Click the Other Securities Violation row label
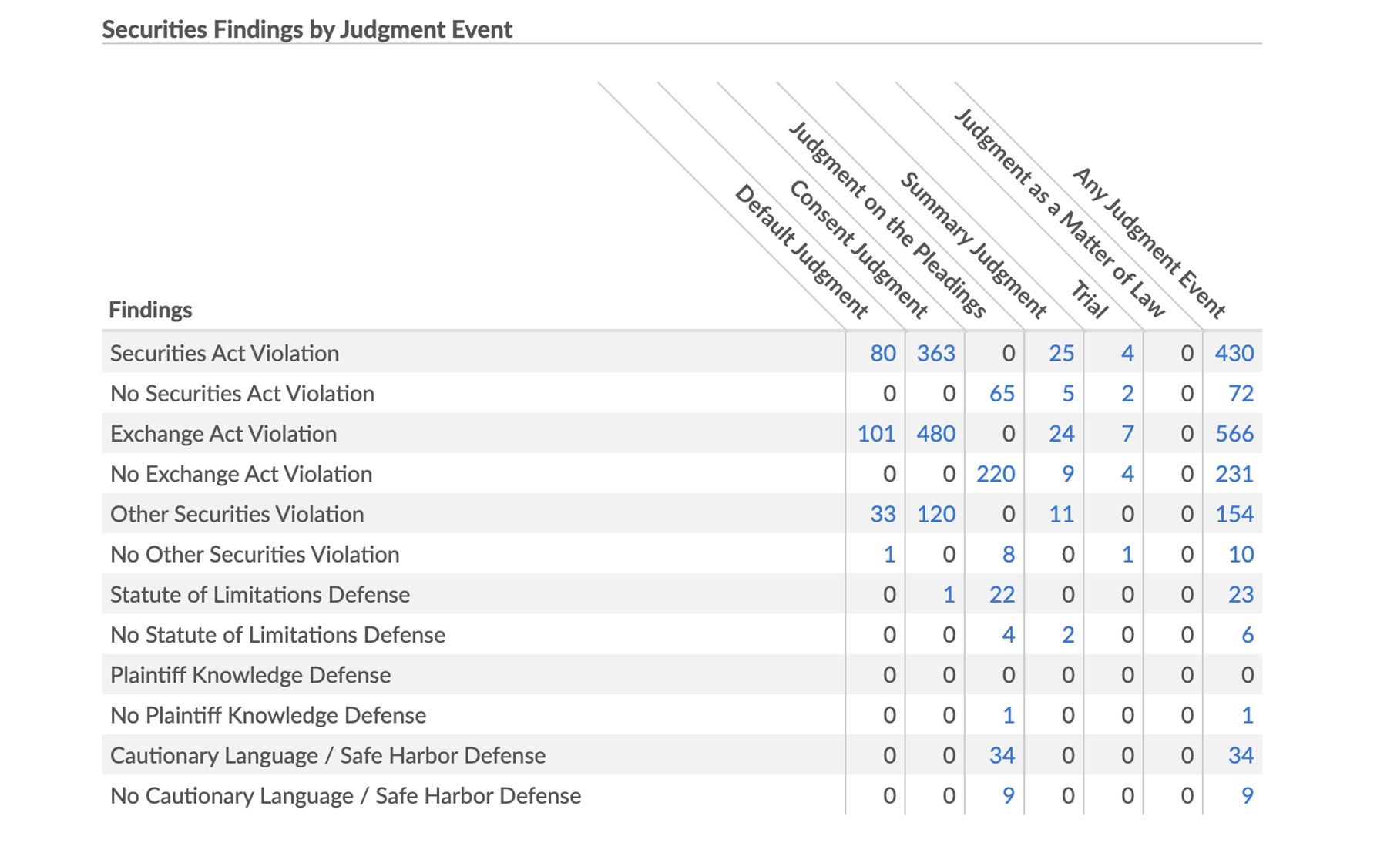The image size is (1387, 843). [x=237, y=514]
